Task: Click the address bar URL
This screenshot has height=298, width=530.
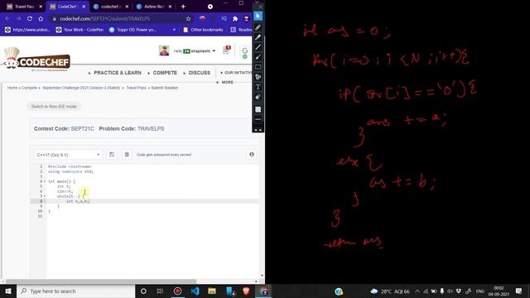Action: pyautogui.click(x=105, y=18)
